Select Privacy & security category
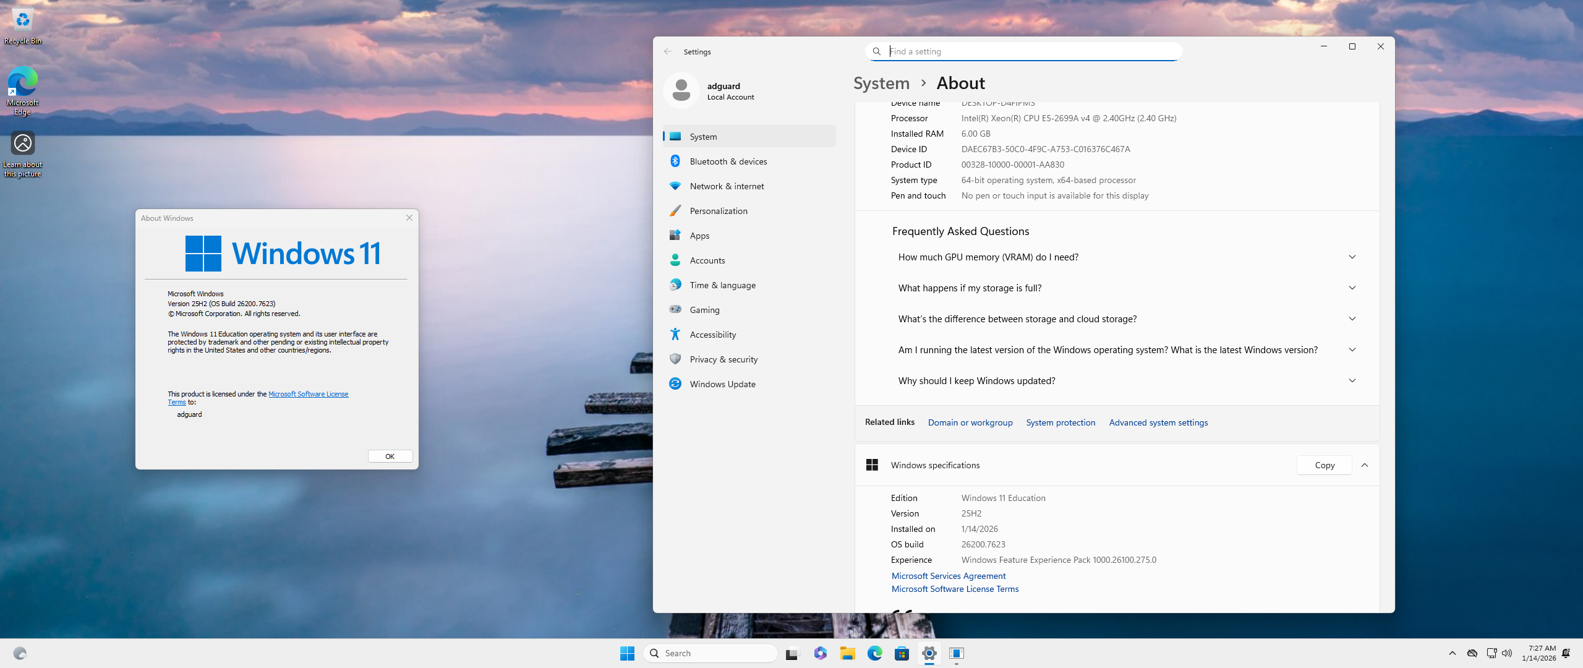This screenshot has height=668, width=1583. pos(723,359)
